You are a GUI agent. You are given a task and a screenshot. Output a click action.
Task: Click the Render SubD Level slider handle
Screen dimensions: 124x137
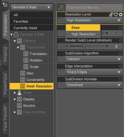tap(84, 46)
